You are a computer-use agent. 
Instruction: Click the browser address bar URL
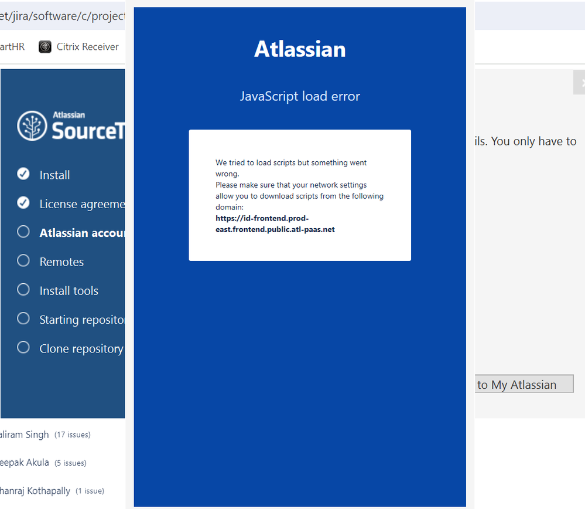(x=62, y=16)
